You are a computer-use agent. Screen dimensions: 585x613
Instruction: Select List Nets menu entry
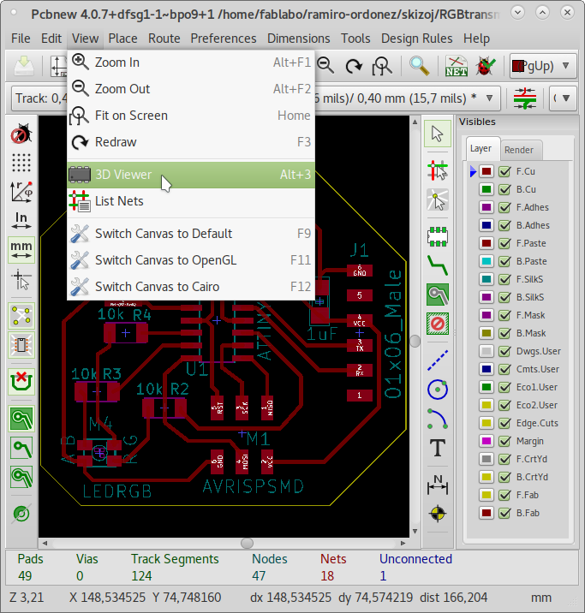(191, 201)
